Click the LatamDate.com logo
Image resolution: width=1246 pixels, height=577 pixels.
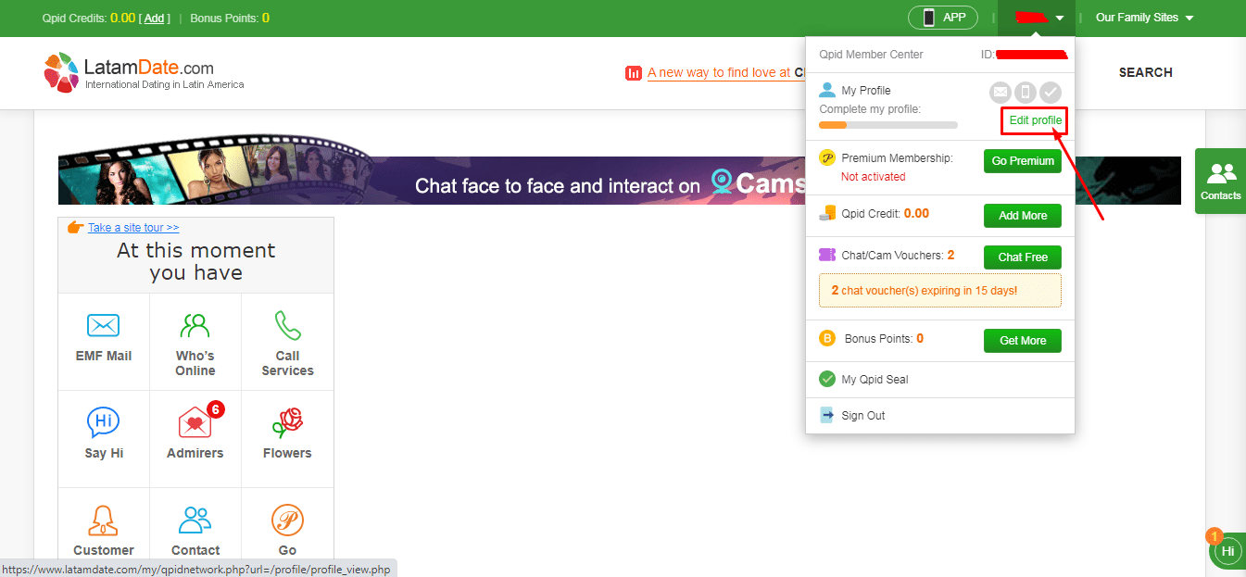point(144,73)
